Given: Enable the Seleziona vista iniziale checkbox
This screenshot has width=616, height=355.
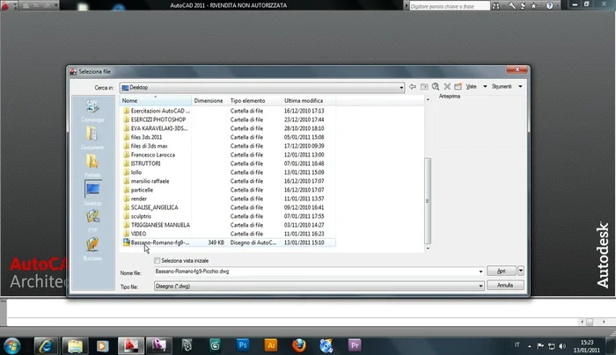Looking at the screenshot, I should point(158,261).
